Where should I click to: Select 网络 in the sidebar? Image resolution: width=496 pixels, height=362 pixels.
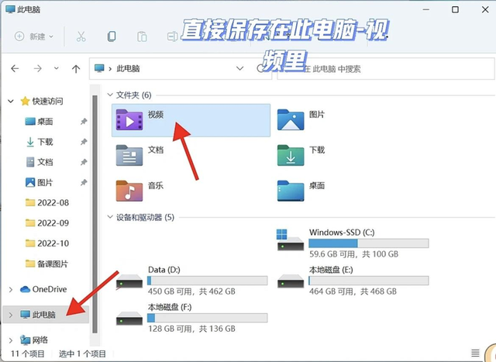point(34,340)
